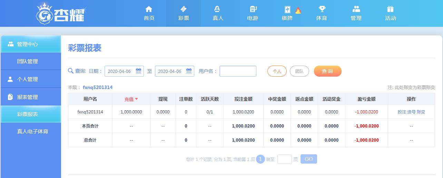The width and height of the screenshot is (443, 178).
Task: Click the 总合计 row label
Action: tap(90, 140)
